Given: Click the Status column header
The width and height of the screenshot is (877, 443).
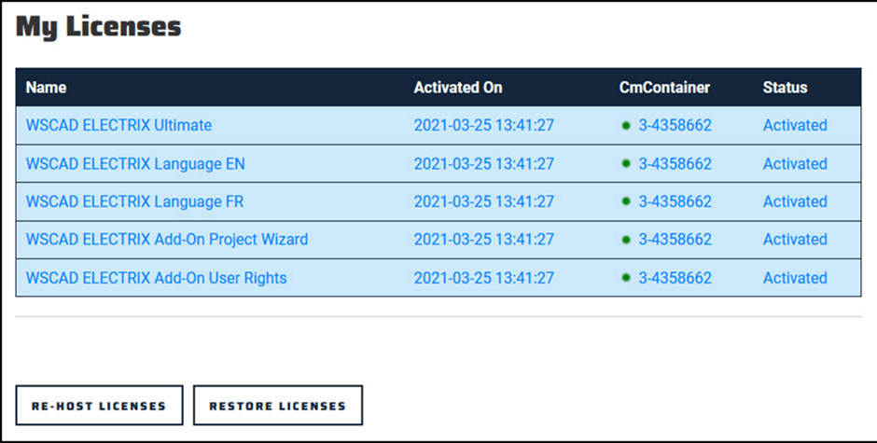Looking at the screenshot, I should pyautogui.click(x=786, y=88).
